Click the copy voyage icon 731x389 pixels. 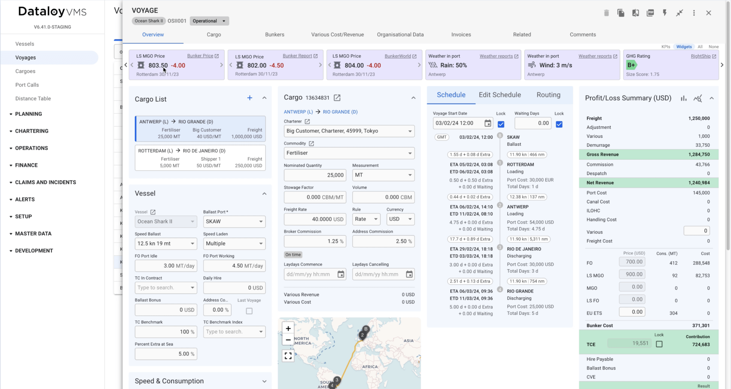[621, 12]
